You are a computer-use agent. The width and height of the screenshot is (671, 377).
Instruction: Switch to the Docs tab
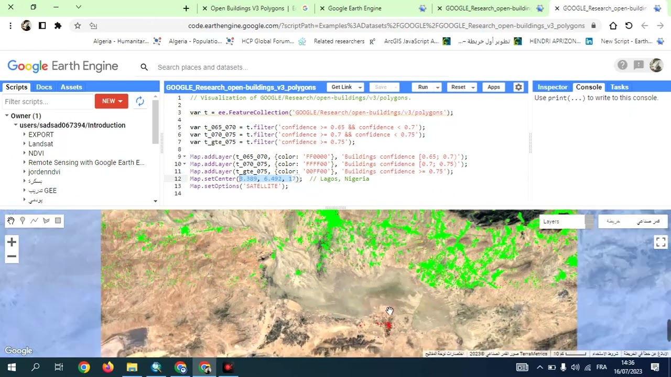point(44,87)
